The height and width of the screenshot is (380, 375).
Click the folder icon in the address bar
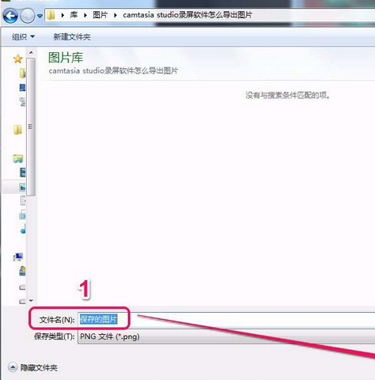pyautogui.click(x=51, y=15)
